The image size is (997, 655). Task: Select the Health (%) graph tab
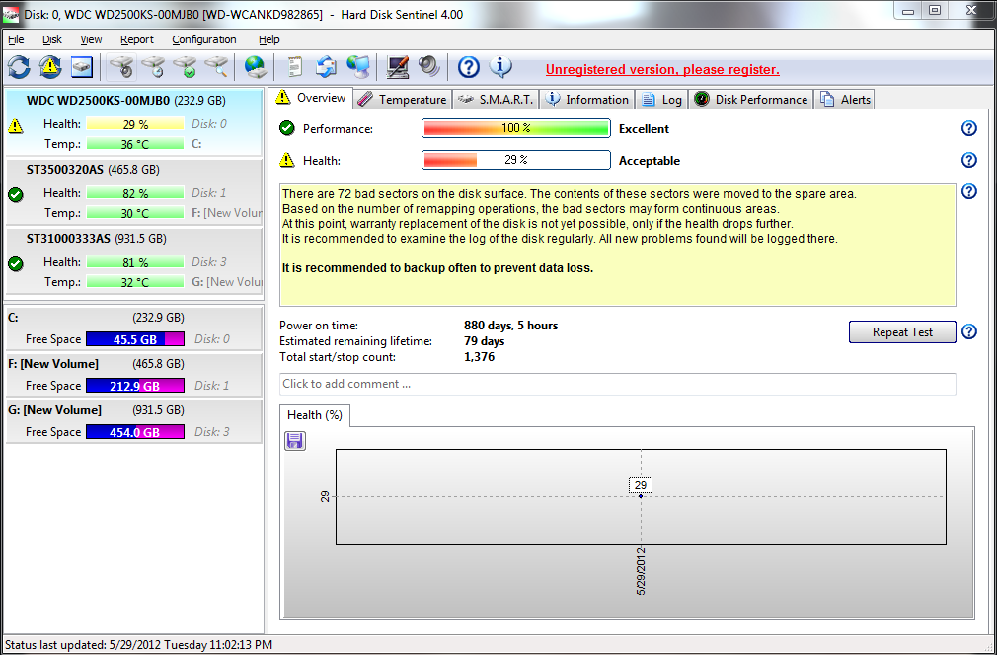pos(315,415)
